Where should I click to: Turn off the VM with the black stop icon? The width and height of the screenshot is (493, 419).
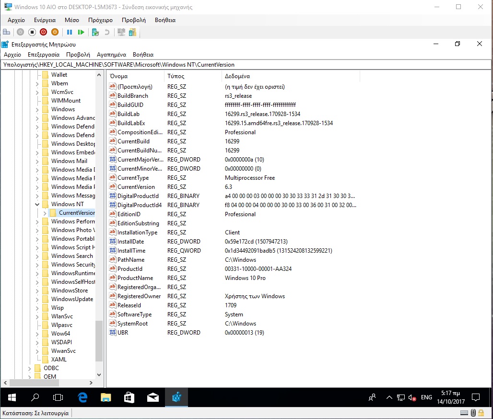coord(32,32)
